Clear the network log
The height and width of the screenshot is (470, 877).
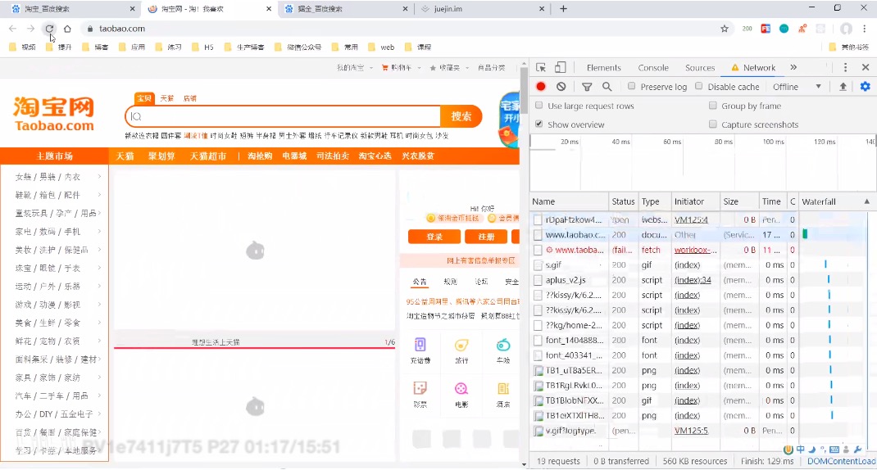pyautogui.click(x=561, y=87)
